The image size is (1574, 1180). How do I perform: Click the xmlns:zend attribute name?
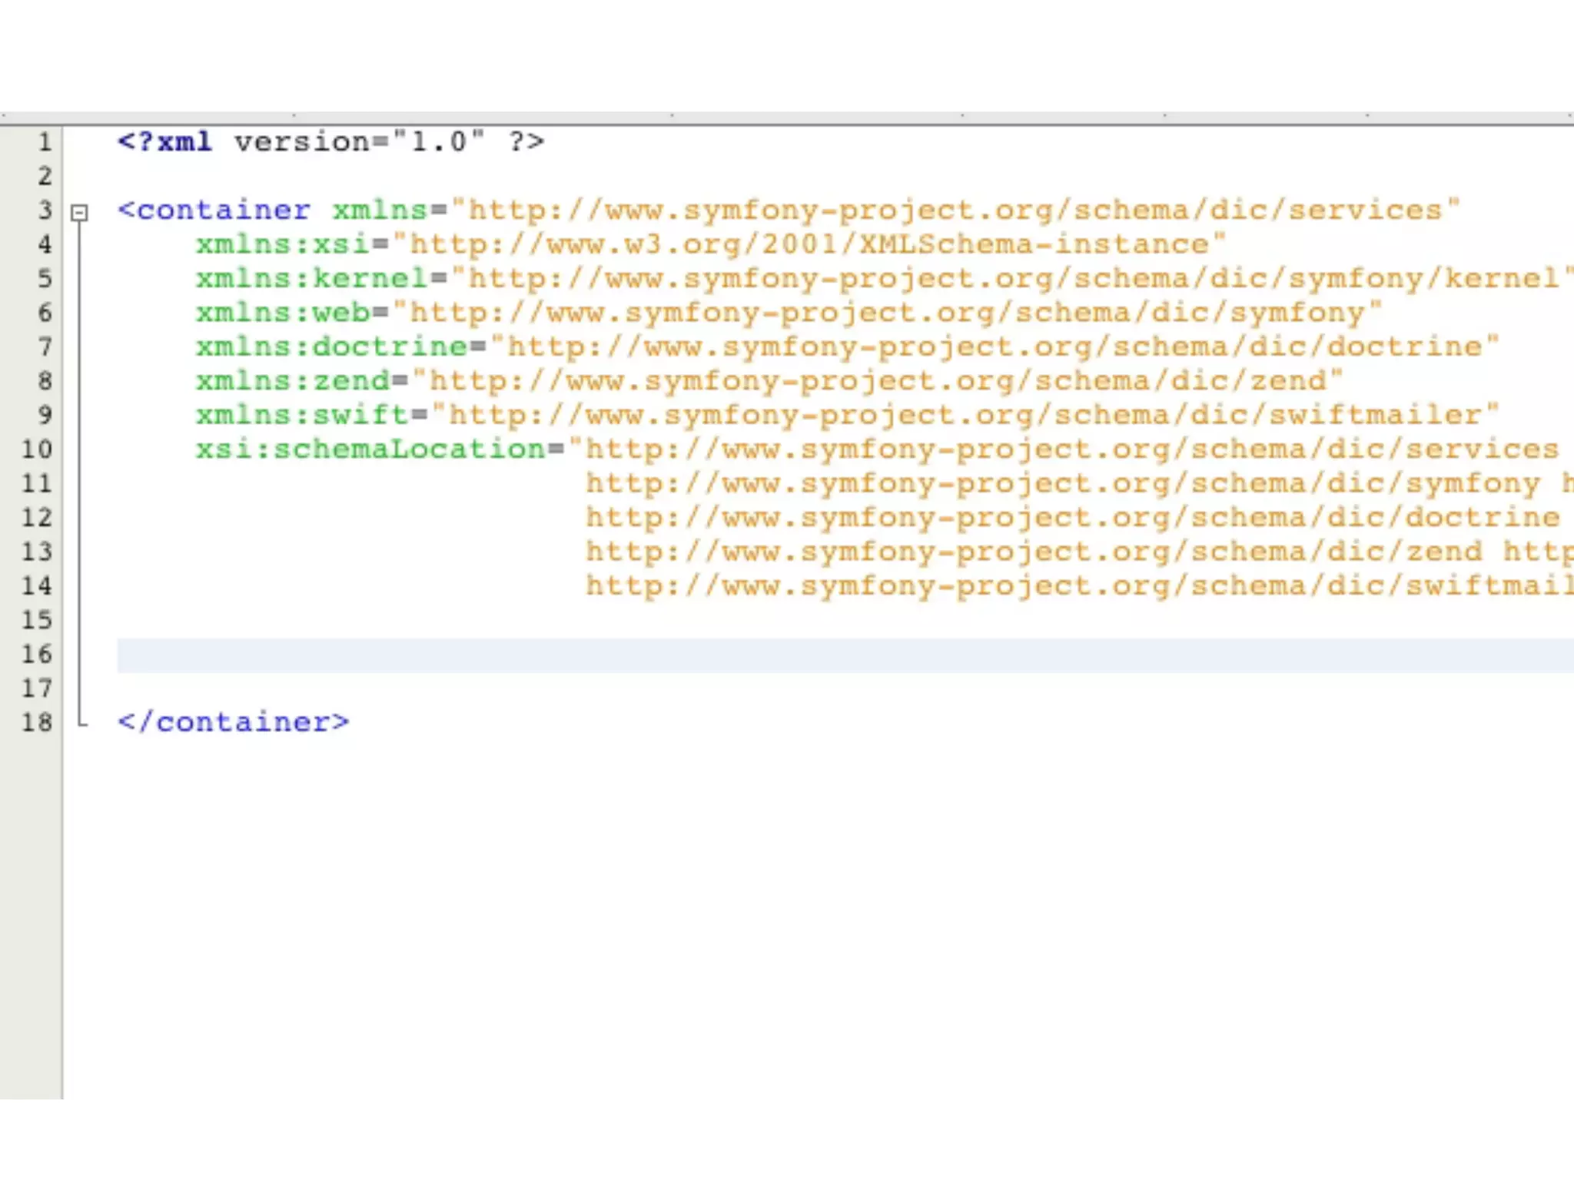[x=292, y=381]
